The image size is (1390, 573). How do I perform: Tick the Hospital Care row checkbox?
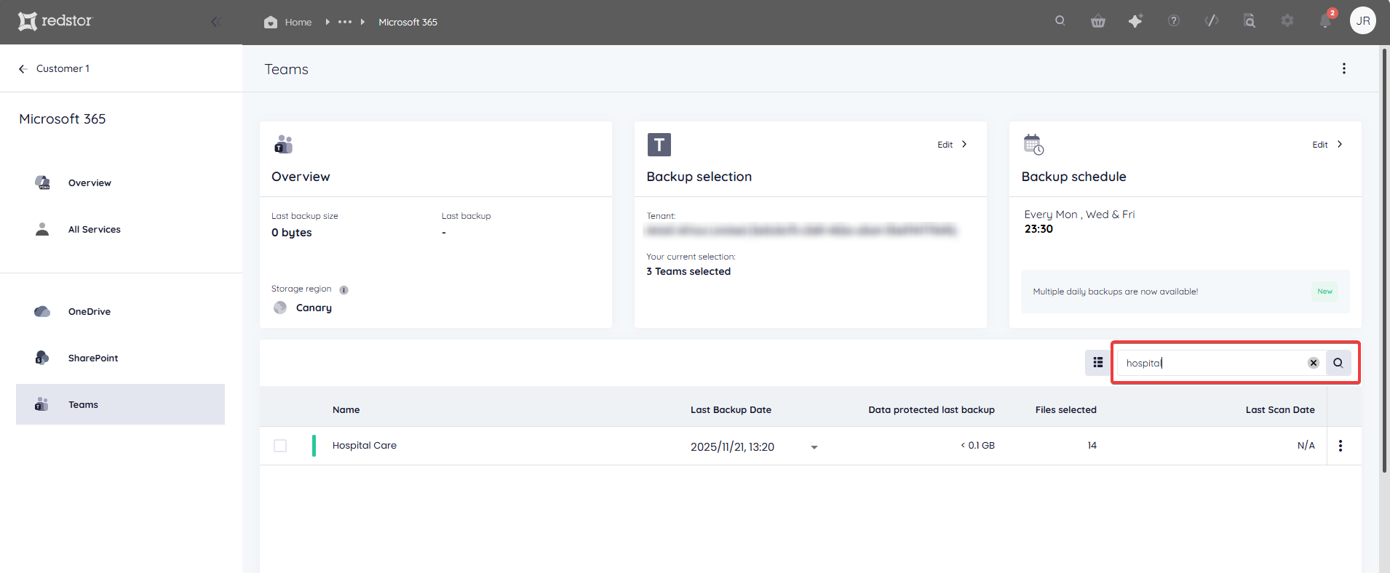point(280,446)
